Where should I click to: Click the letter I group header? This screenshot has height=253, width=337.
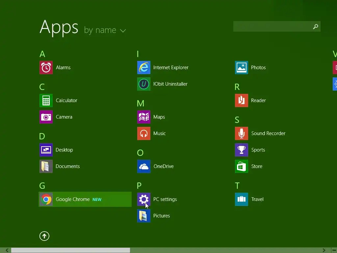click(x=138, y=54)
